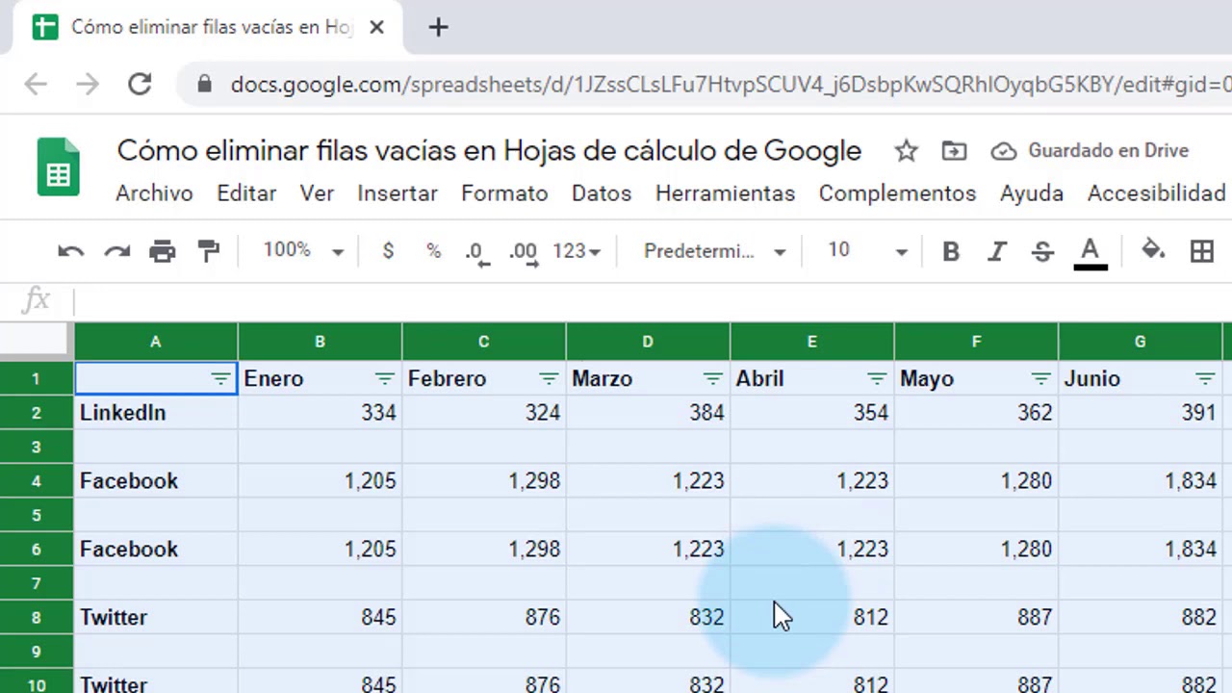Open the fill color bucket

1153,251
